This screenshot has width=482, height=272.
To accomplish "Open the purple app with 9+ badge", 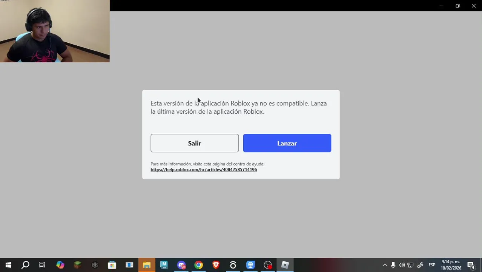I will [x=181, y=265].
